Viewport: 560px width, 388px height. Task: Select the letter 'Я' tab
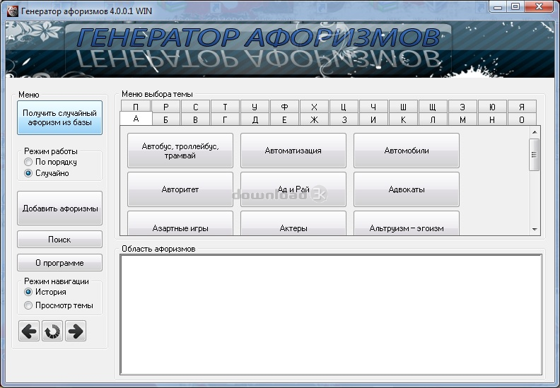click(521, 107)
